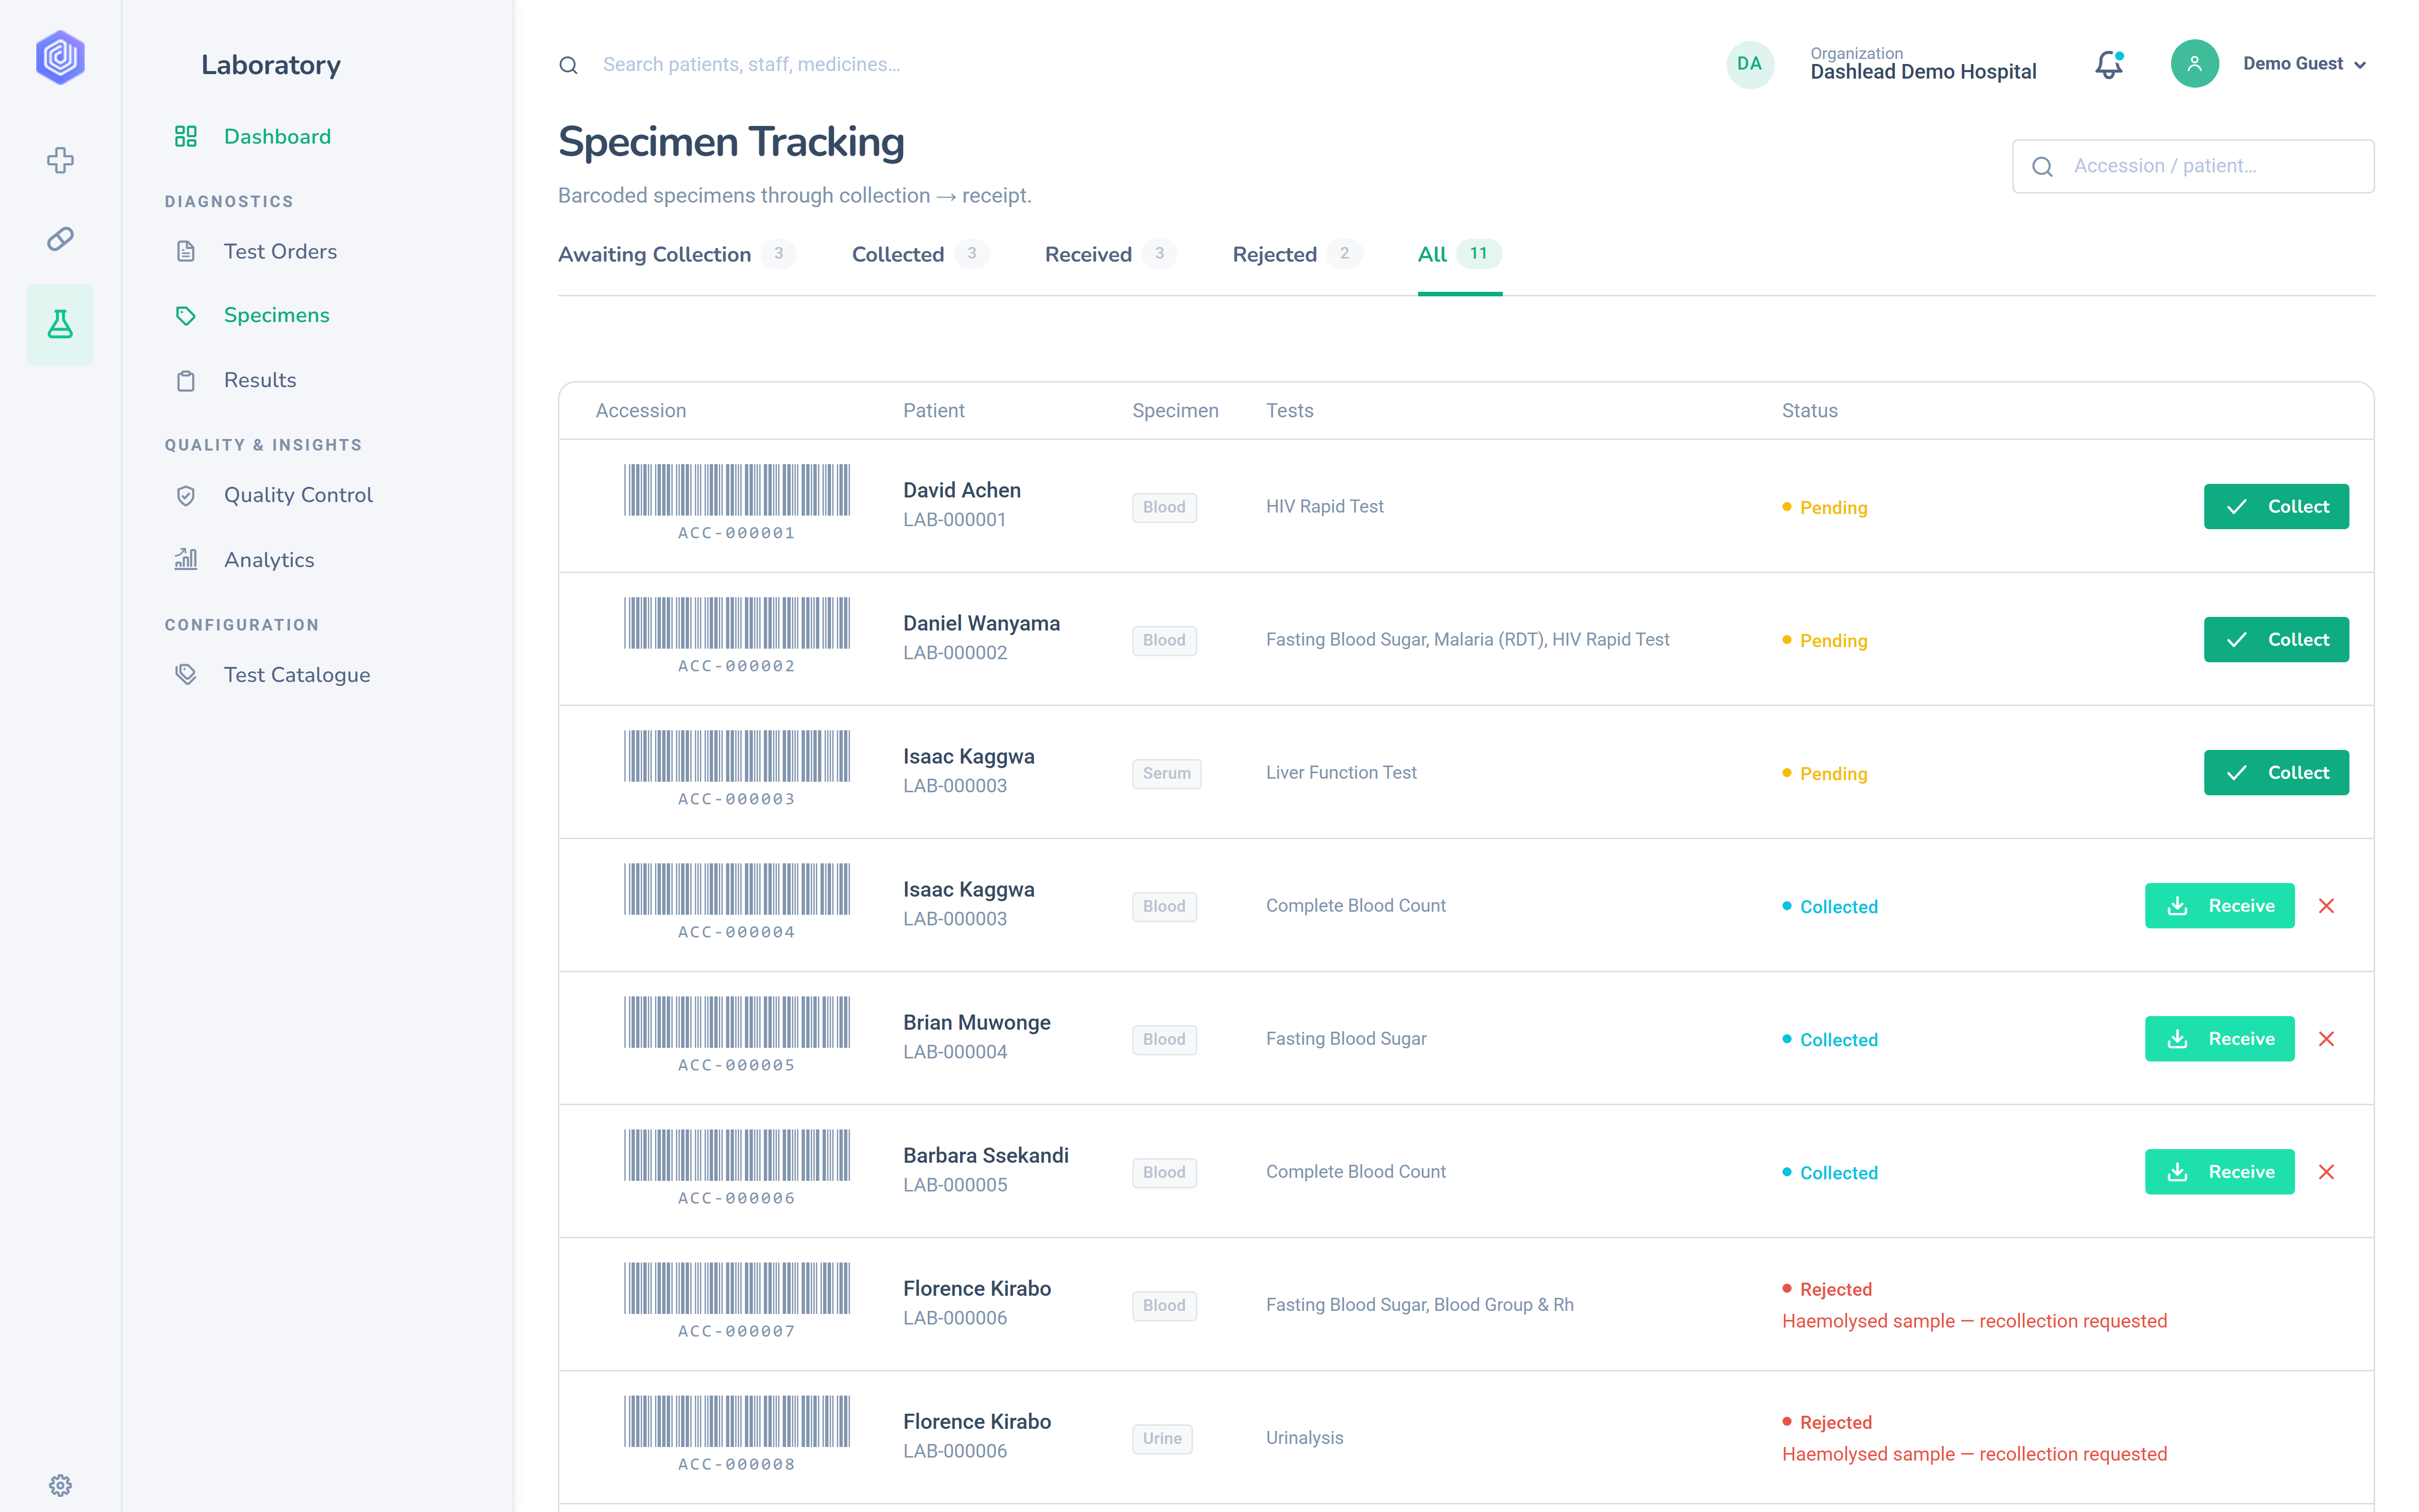This screenshot has height=1512, width=2419.
Task: Click the Dashlead hexagon logo
Action: (x=60, y=57)
